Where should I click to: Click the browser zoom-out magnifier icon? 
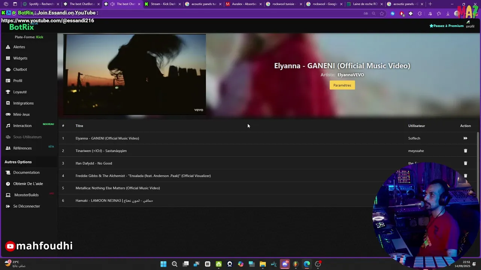(x=374, y=13)
